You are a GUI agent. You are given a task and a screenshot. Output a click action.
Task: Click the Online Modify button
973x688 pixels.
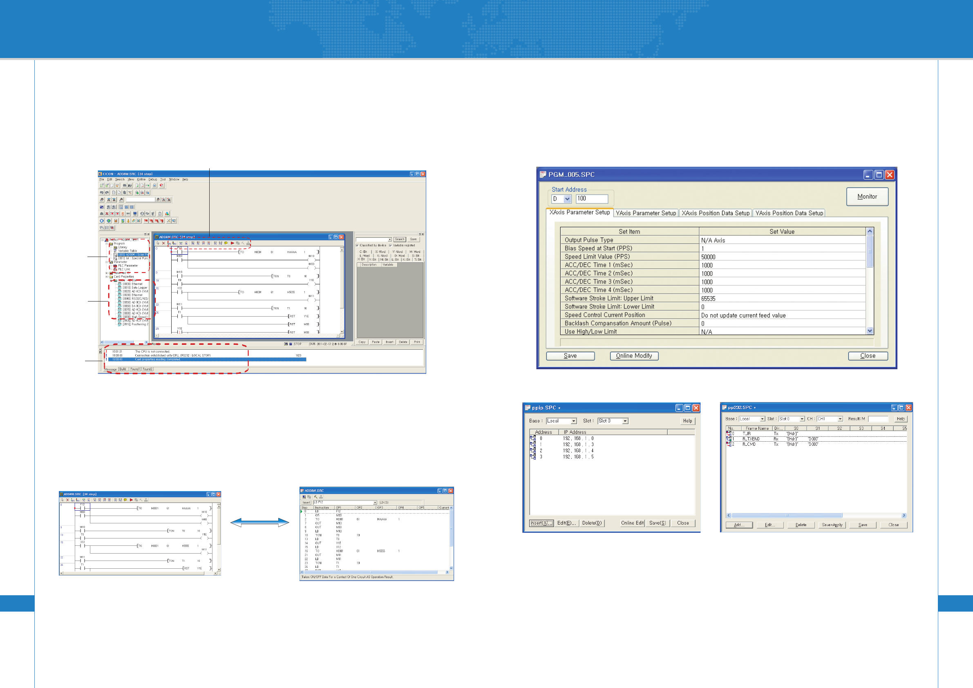[x=634, y=356]
